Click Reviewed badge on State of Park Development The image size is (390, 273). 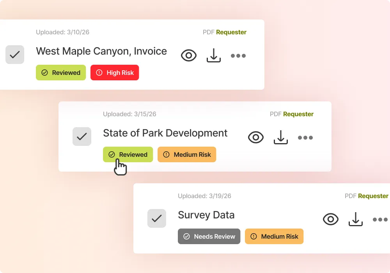coord(128,154)
